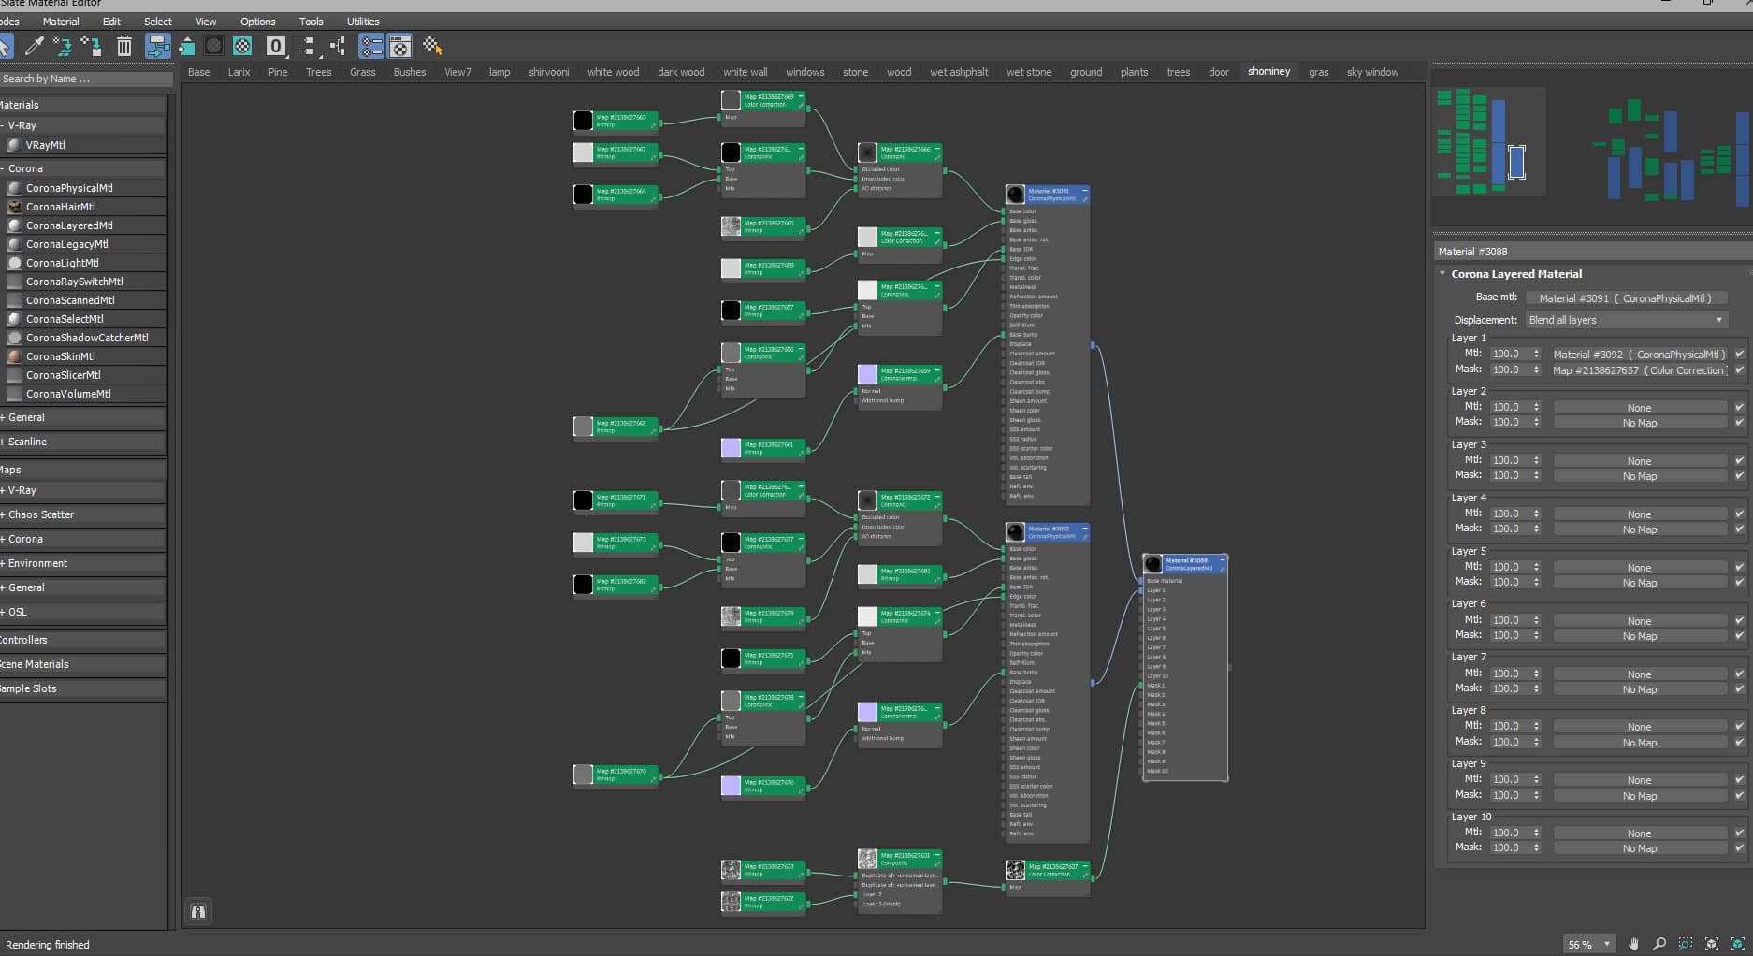
Task: Select the eyedropper Pick Material tool
Action: pos(35,45)
